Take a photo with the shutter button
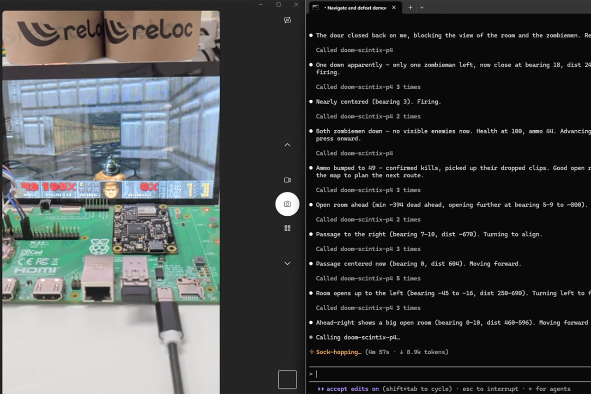The width and height of the screenshot is (591, 394). pos(287,204)
